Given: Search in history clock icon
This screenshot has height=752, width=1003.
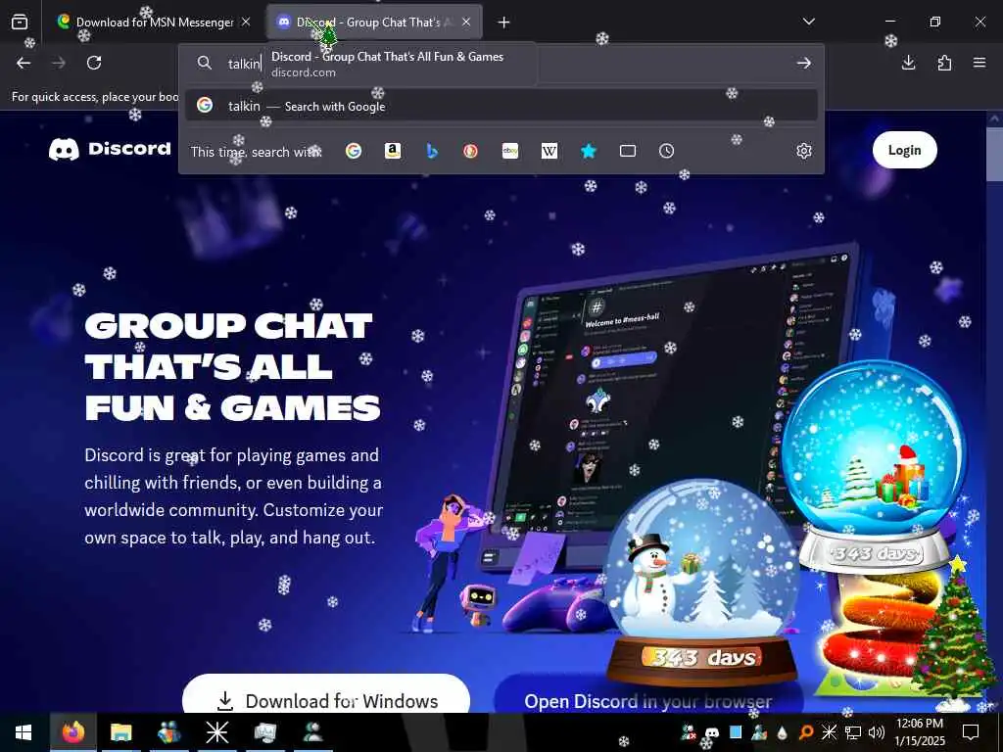Looking at the screenshot, I should coord(666,151).
